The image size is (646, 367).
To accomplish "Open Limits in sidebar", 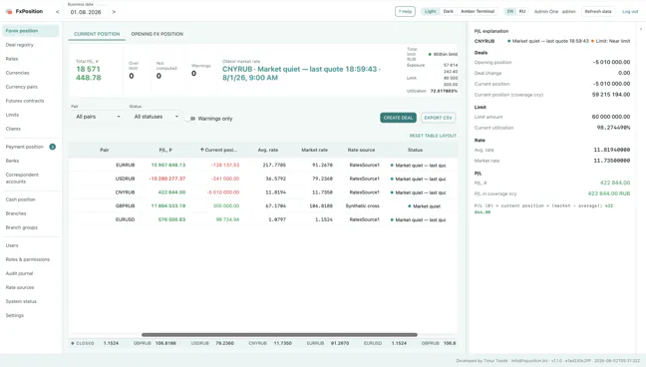I will tap(31, 115).
